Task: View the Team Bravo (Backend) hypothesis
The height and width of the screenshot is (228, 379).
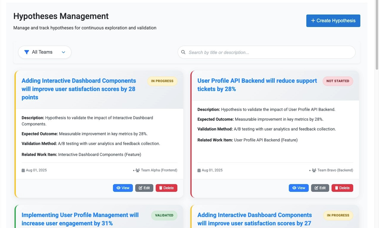Action: coord(298,188)
